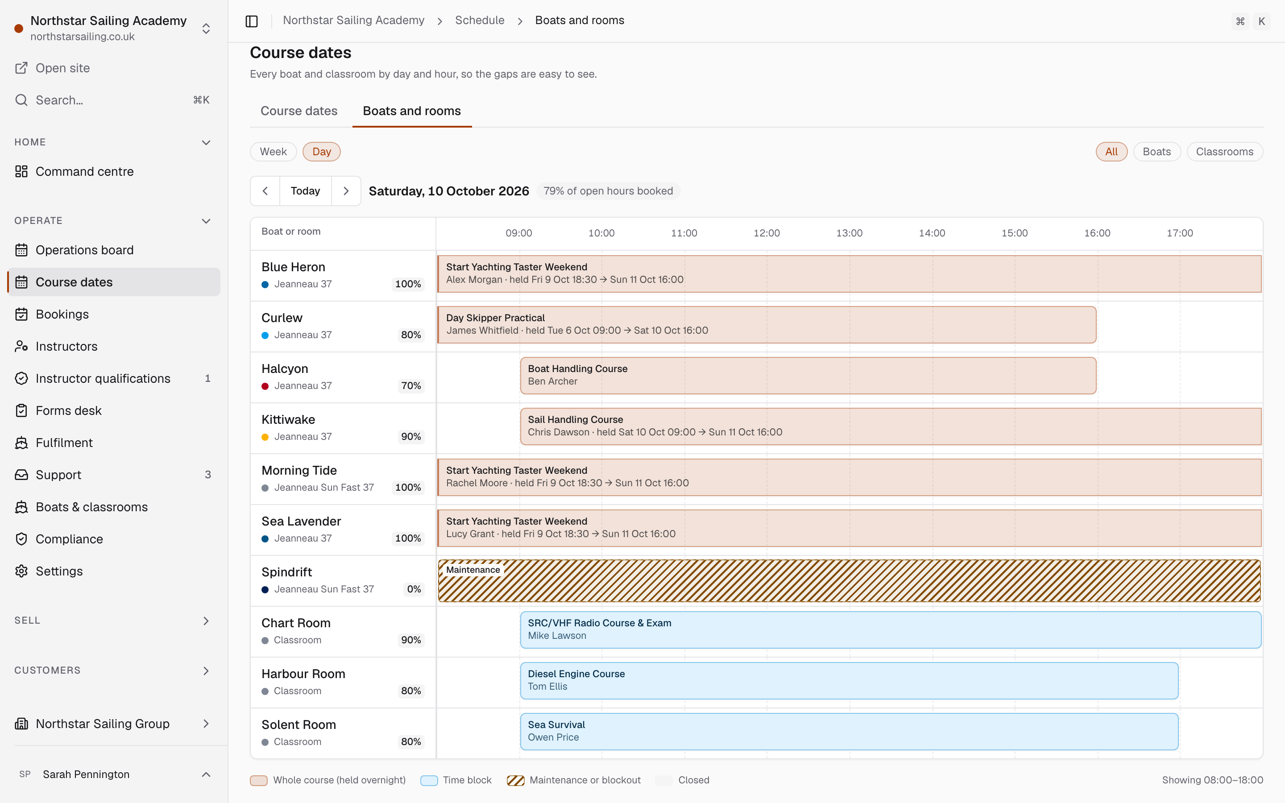
Task: Open the academy switcher dropdown
Action: pos(206,28)
